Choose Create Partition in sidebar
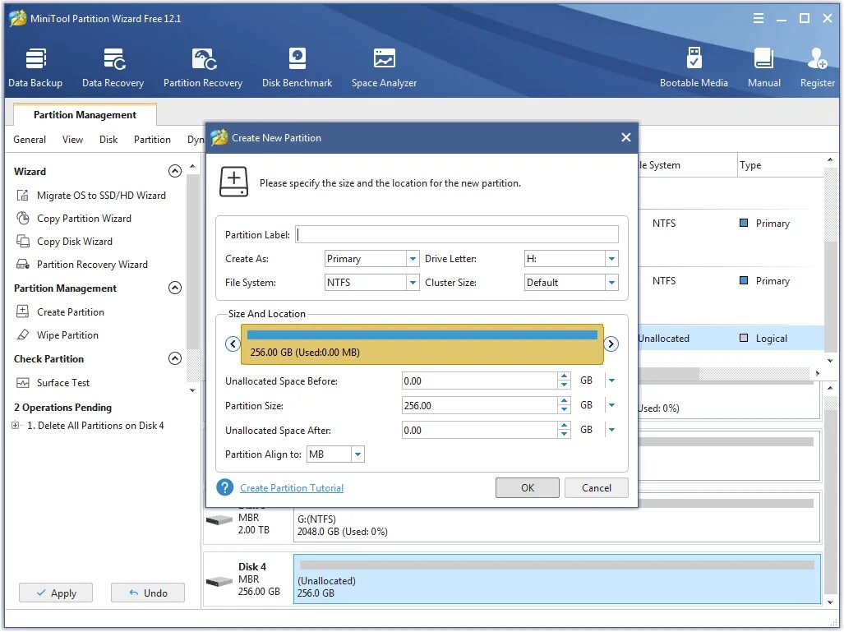Image resolution: width=844 pixels, height=632 pixels. click(x=60, y=312)
